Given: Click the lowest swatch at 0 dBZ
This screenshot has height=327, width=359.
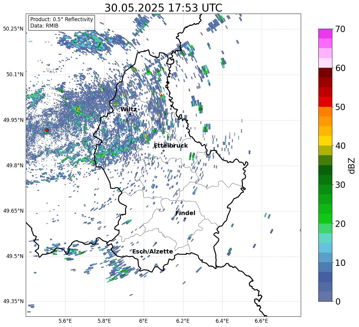Looking at the screenshot, I should click(x=325, y=296).
